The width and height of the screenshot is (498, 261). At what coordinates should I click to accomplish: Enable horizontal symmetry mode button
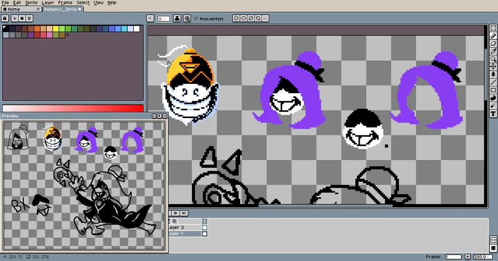[236, 19]
